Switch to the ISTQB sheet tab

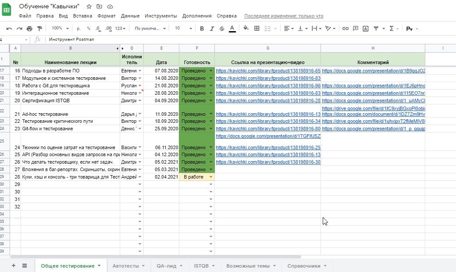pyautogui.click(x=204, y=266)
